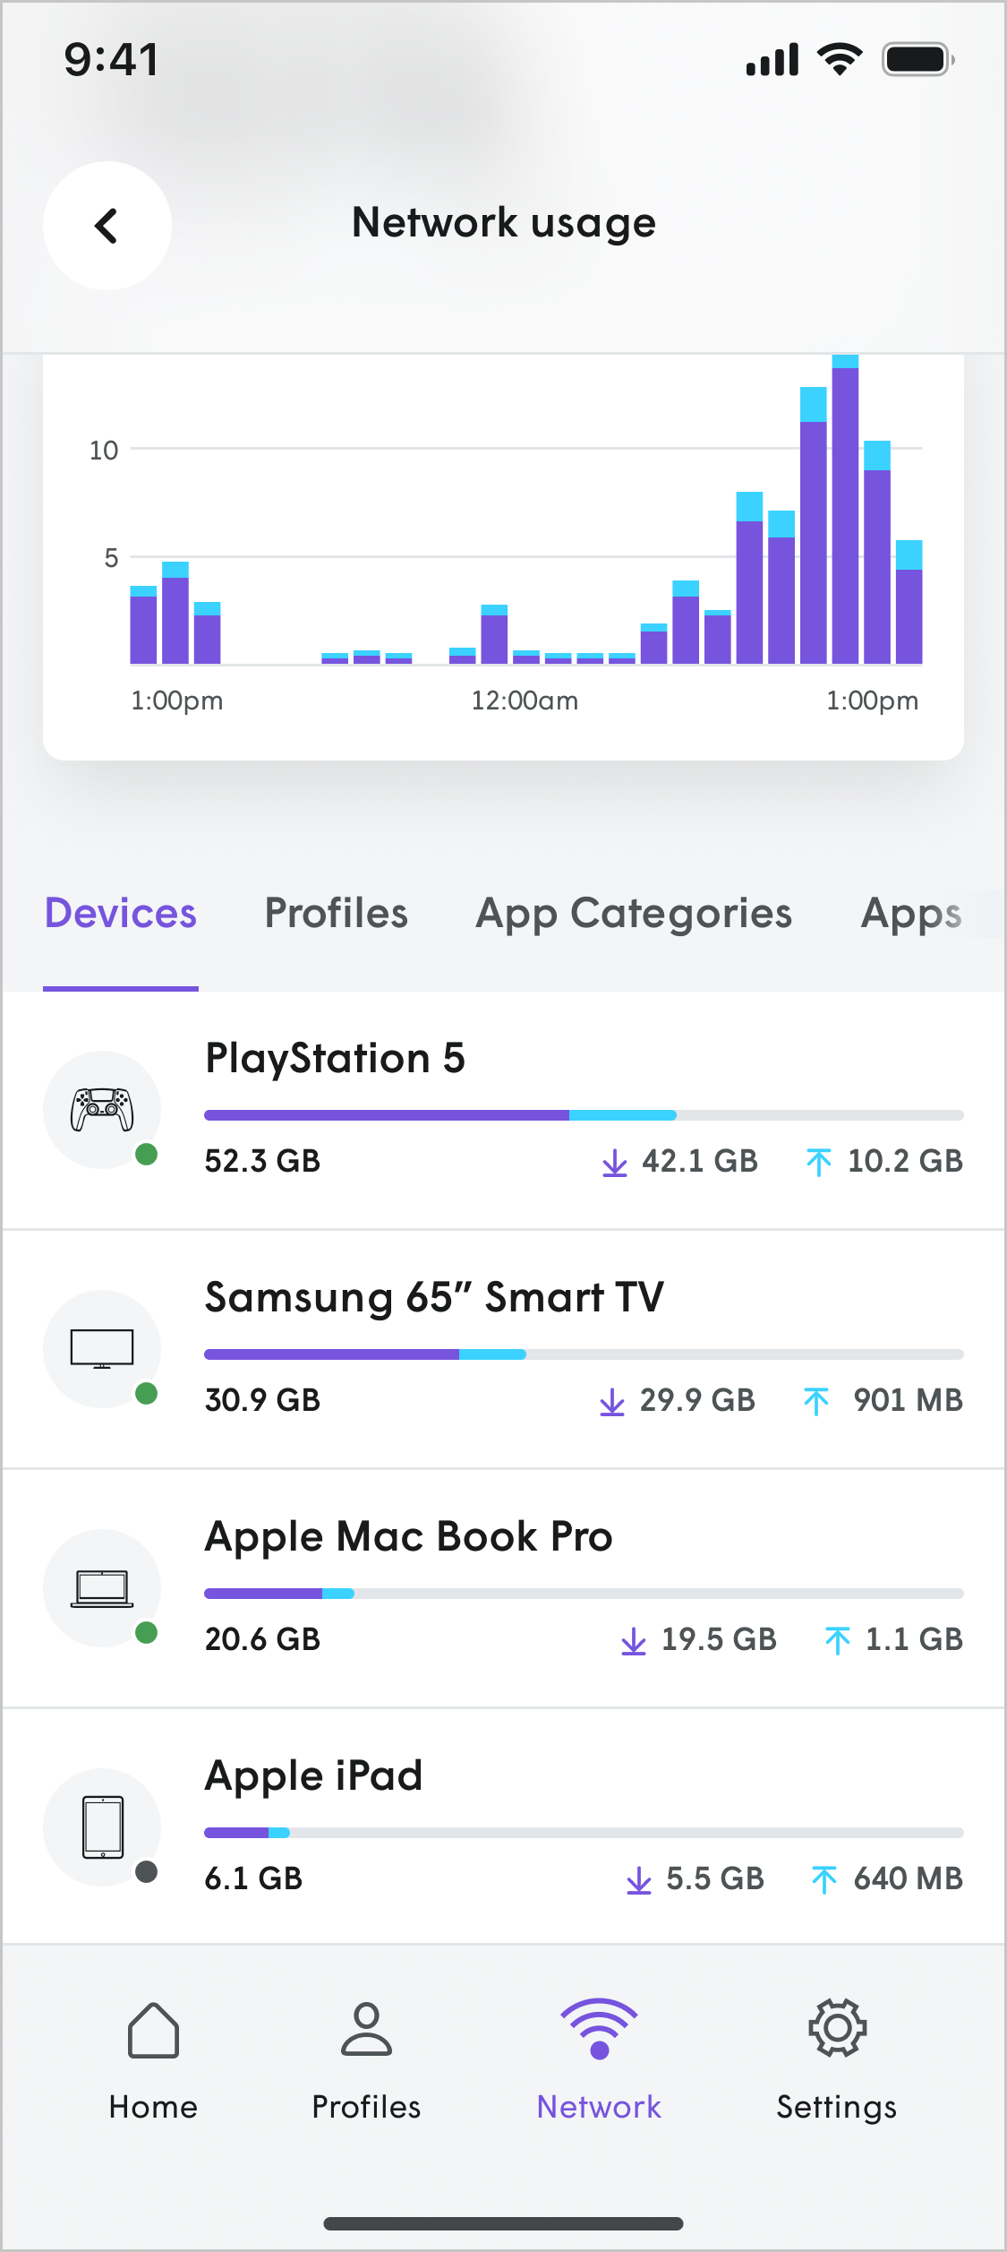Open the PlayStation 5 device entry
This screenshot has height=2252, width=1007.
click(x=335, y=1058)
